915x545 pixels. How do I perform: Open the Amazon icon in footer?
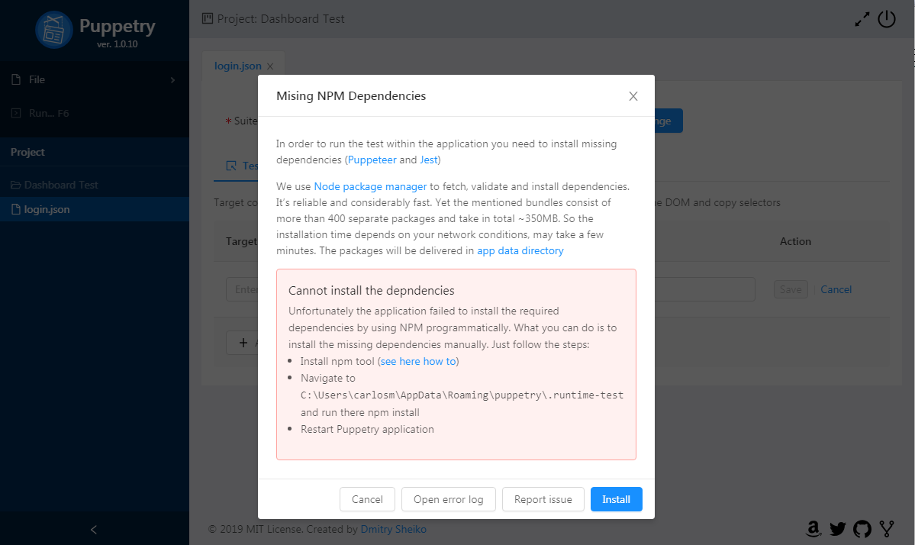point(813,529)
